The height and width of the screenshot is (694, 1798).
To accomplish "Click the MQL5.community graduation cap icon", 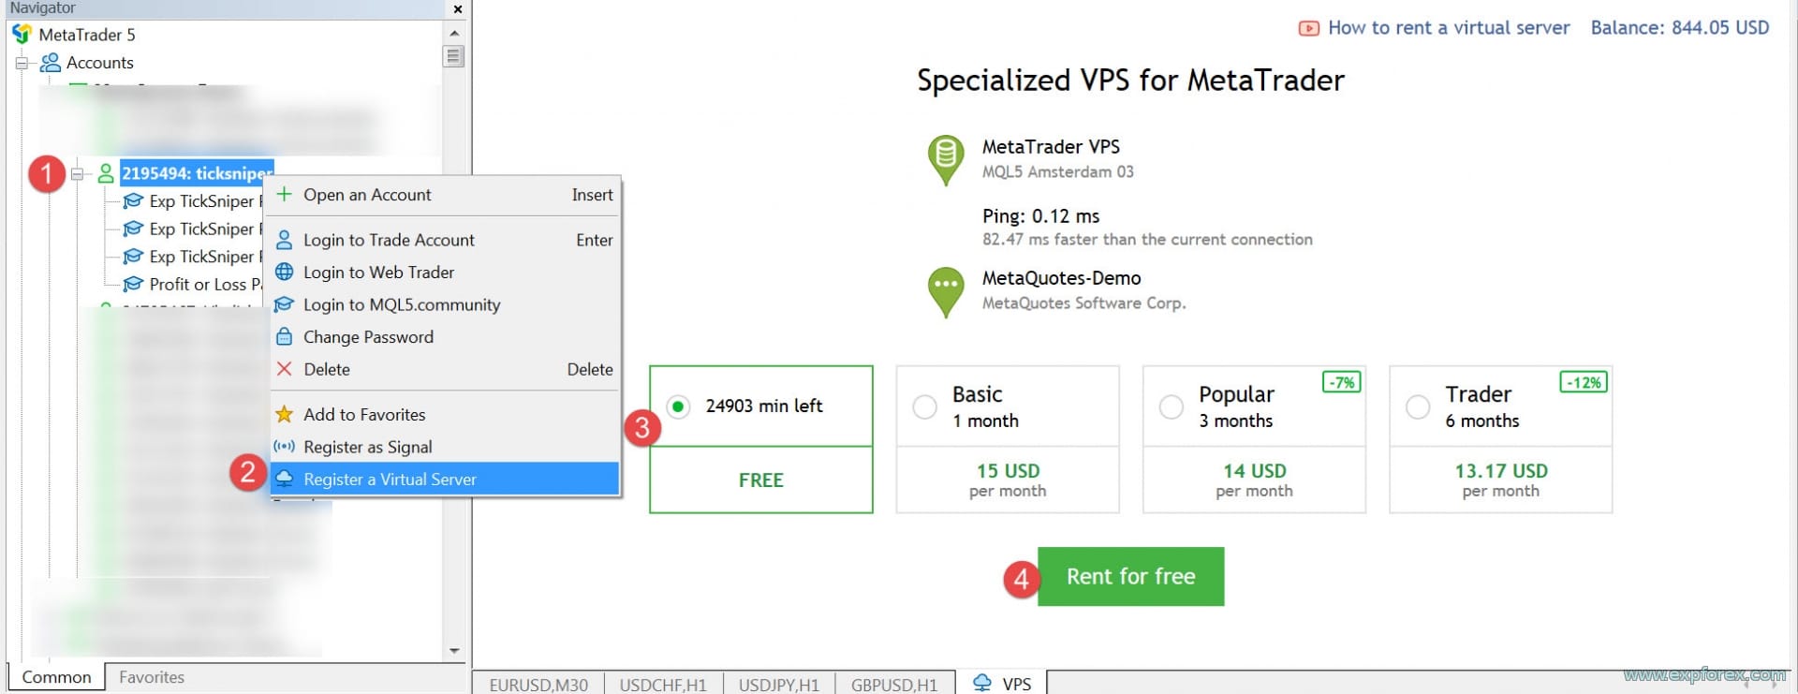I will [x=285, y=304].
